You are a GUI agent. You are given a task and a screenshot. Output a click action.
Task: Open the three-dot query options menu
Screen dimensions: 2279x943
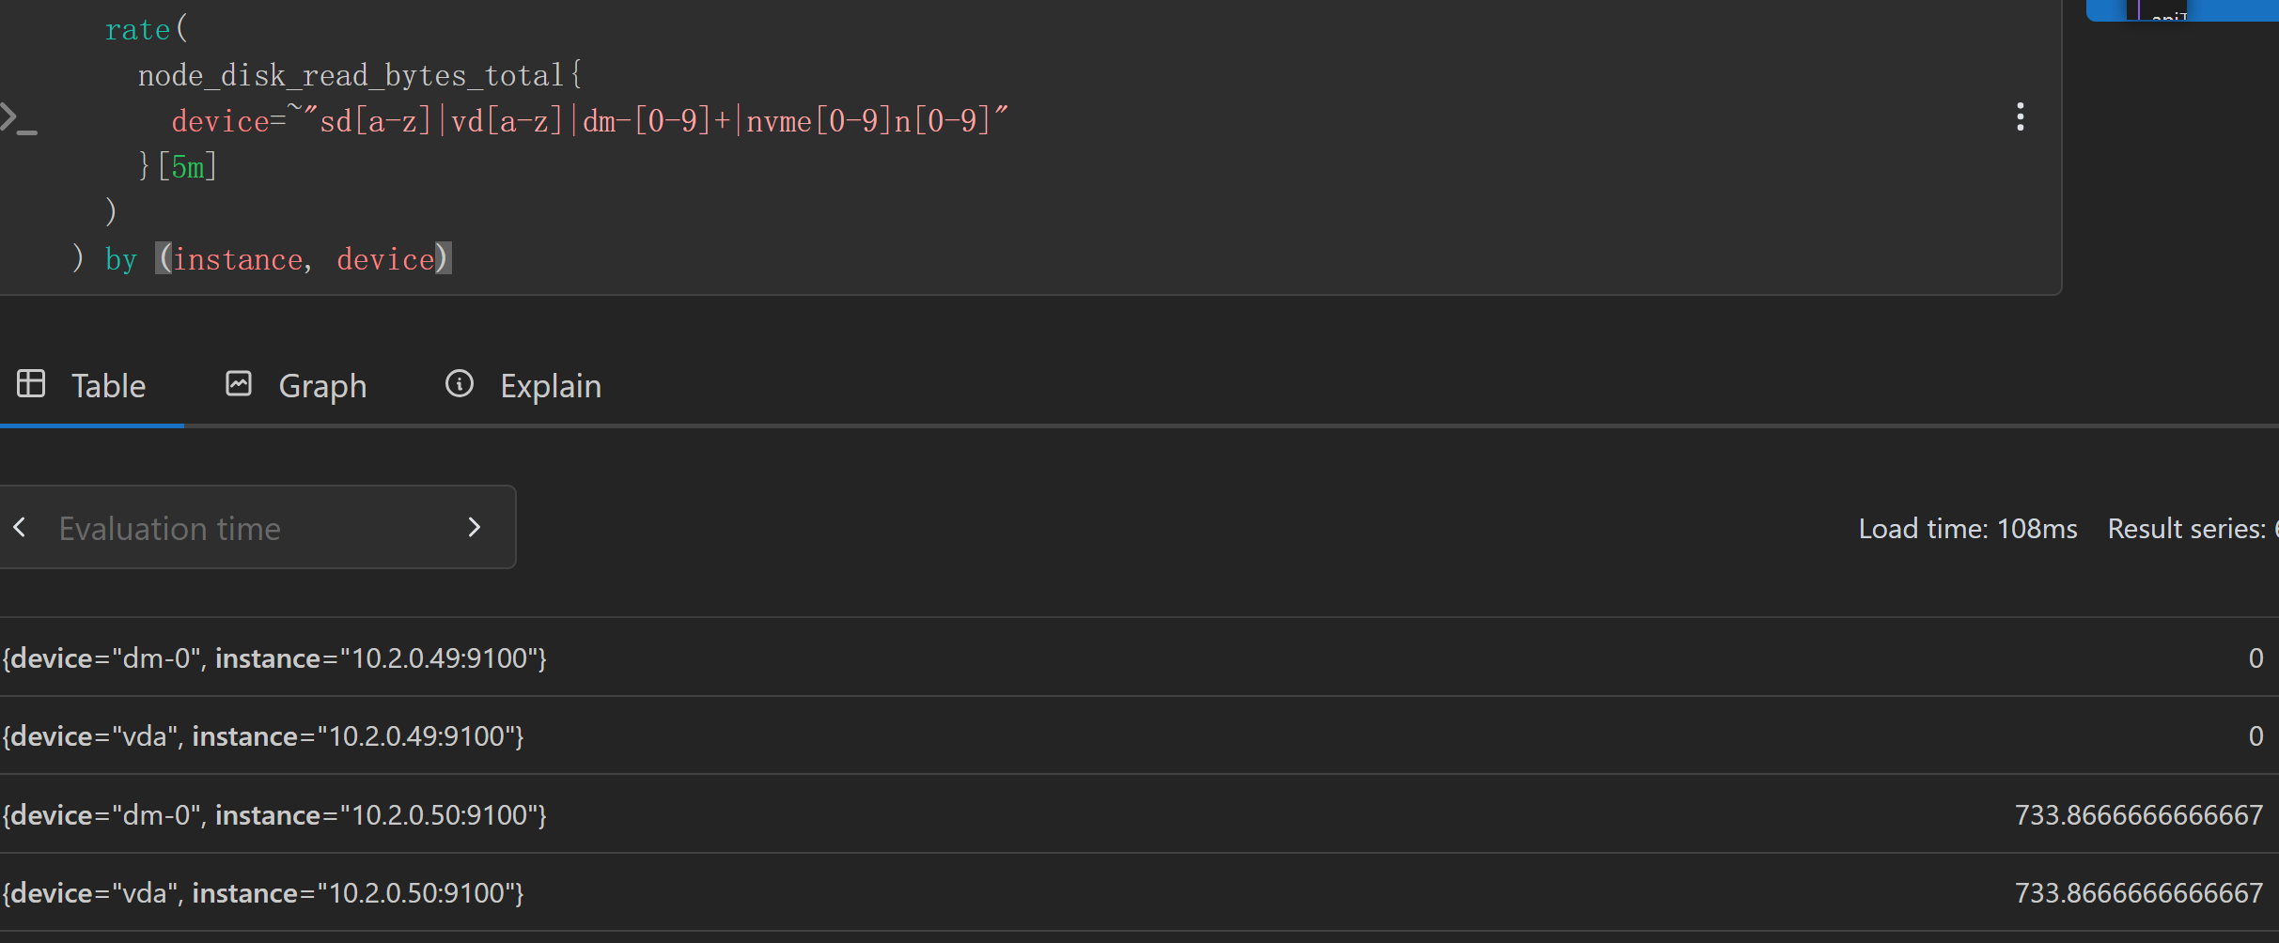click(2020, 117)
